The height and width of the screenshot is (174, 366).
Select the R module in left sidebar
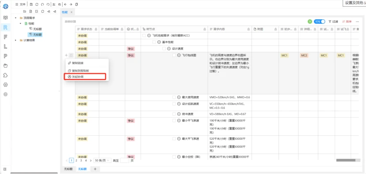pos(5,27)
